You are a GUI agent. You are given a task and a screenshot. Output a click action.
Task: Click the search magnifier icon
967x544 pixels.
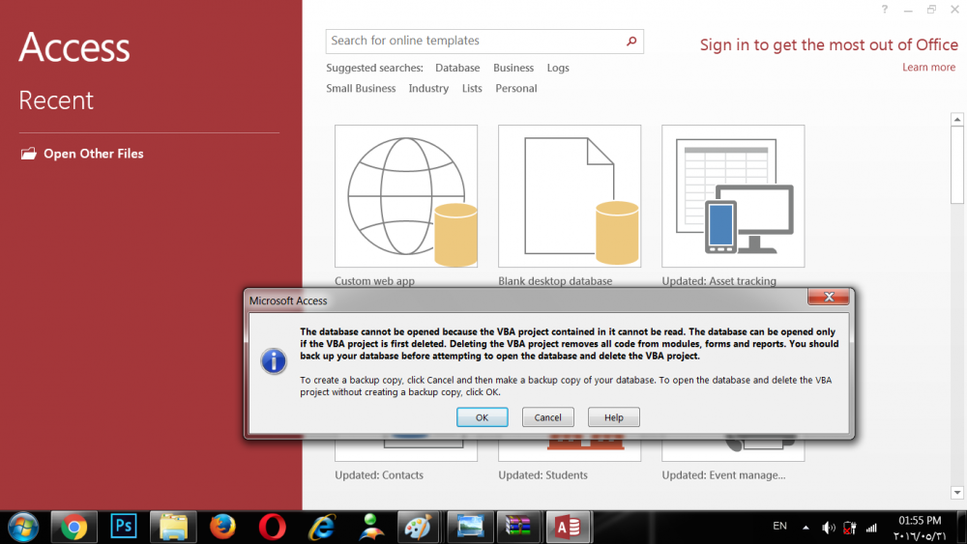point(631,41)
